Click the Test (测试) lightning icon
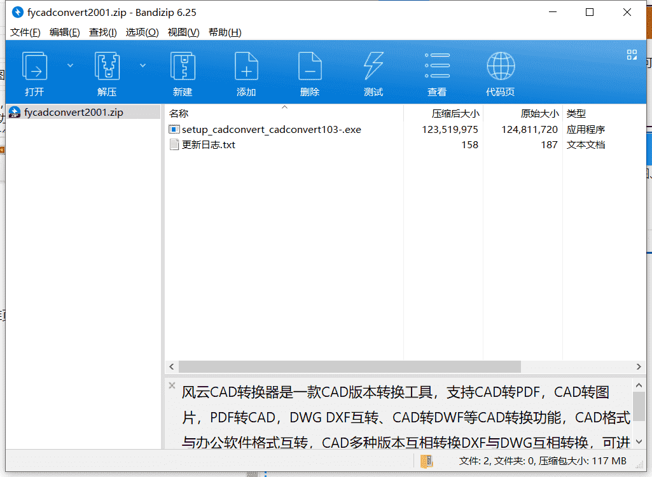Image resolution: width=652 pixels, height=477 pixels. click(373, 66)
